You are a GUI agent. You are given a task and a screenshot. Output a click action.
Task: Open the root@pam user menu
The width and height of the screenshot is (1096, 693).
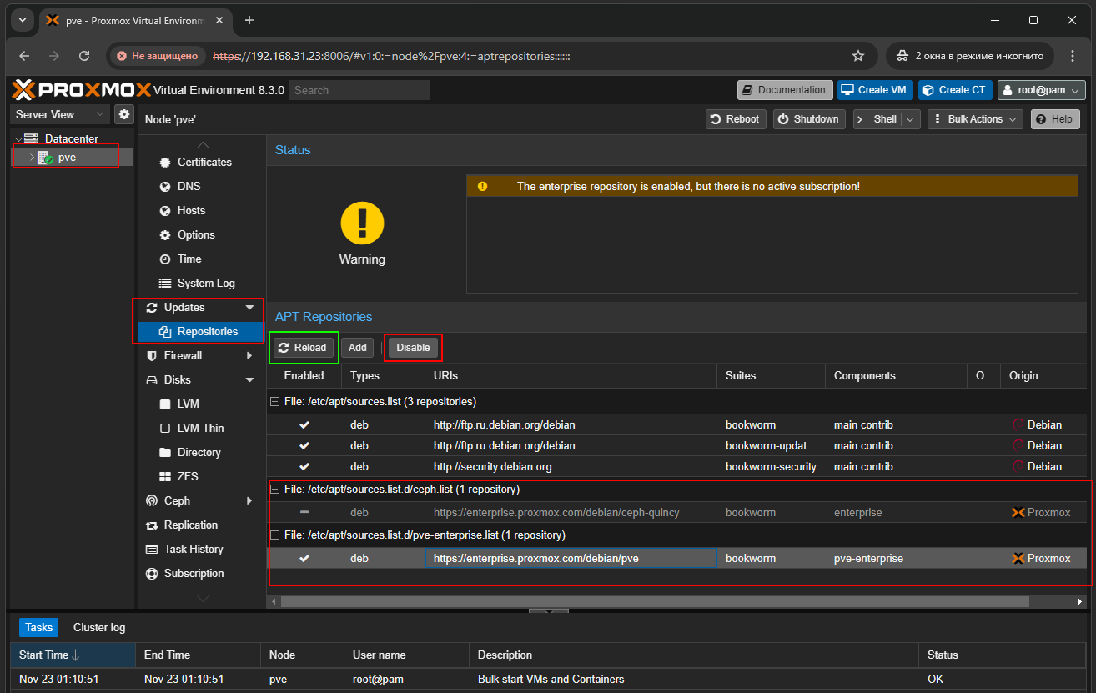(x=1041, y=90)
